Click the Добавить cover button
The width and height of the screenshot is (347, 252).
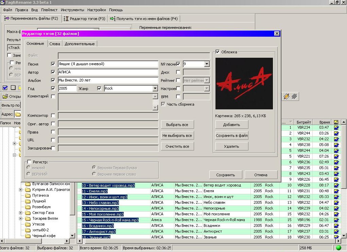232,125
